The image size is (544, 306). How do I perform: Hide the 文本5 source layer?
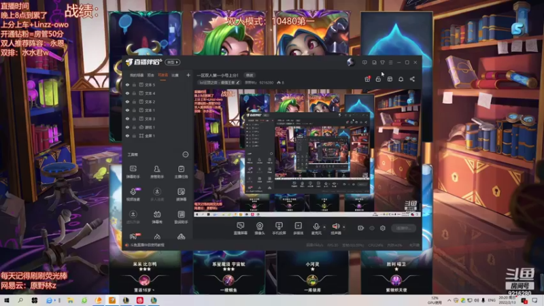point(127,84)
